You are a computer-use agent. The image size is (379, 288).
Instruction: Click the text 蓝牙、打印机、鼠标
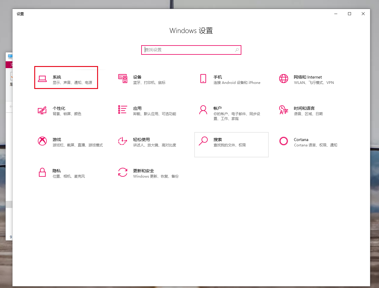[149, 83]
